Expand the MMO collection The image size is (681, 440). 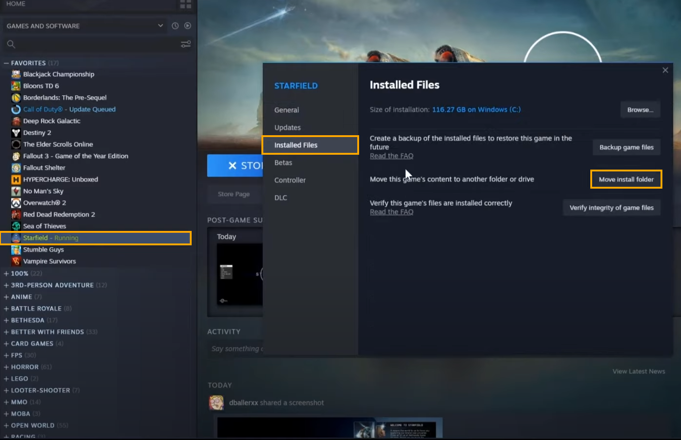(6, 402)
